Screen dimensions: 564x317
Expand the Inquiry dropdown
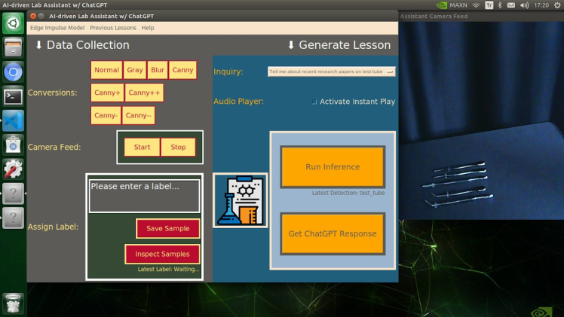[331, 72]
